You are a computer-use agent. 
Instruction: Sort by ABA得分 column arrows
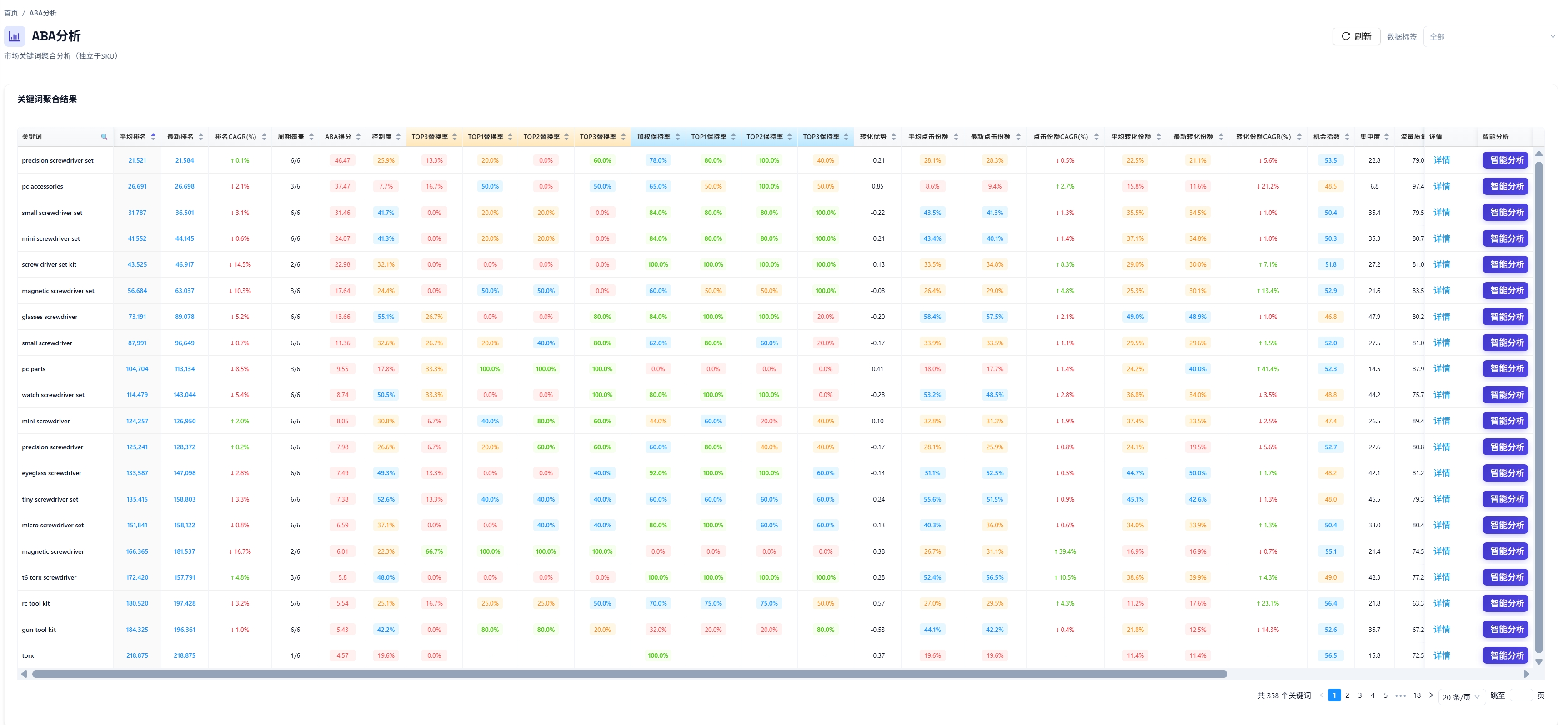pyautogui.click(x=358, y=137)
